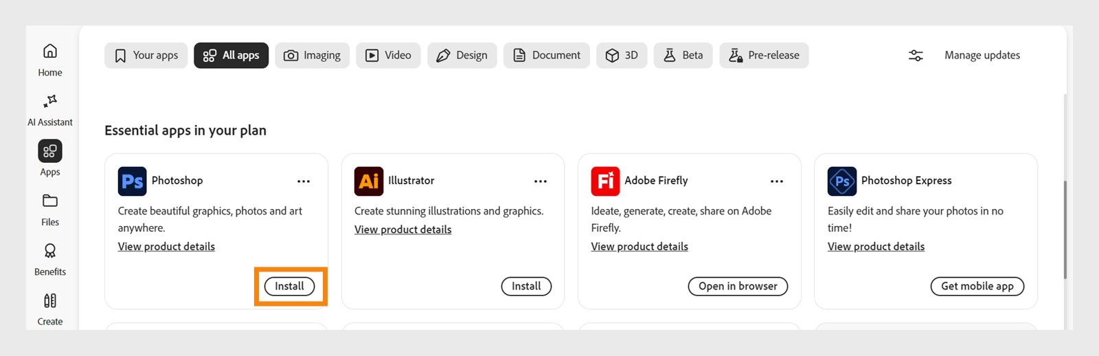Open more options for Photoshop
This screenshot has width=1099, height=356.
304,181
